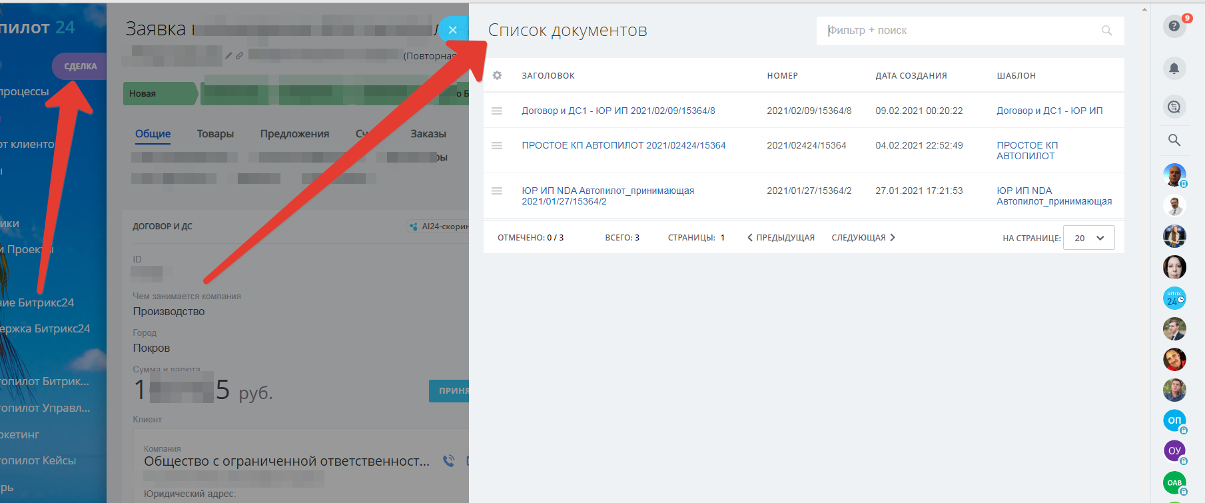Go to next page with СЛЕДУЮЩАЯ
This screenshot has height=503, width=1205.
click(x=863, y=238)
